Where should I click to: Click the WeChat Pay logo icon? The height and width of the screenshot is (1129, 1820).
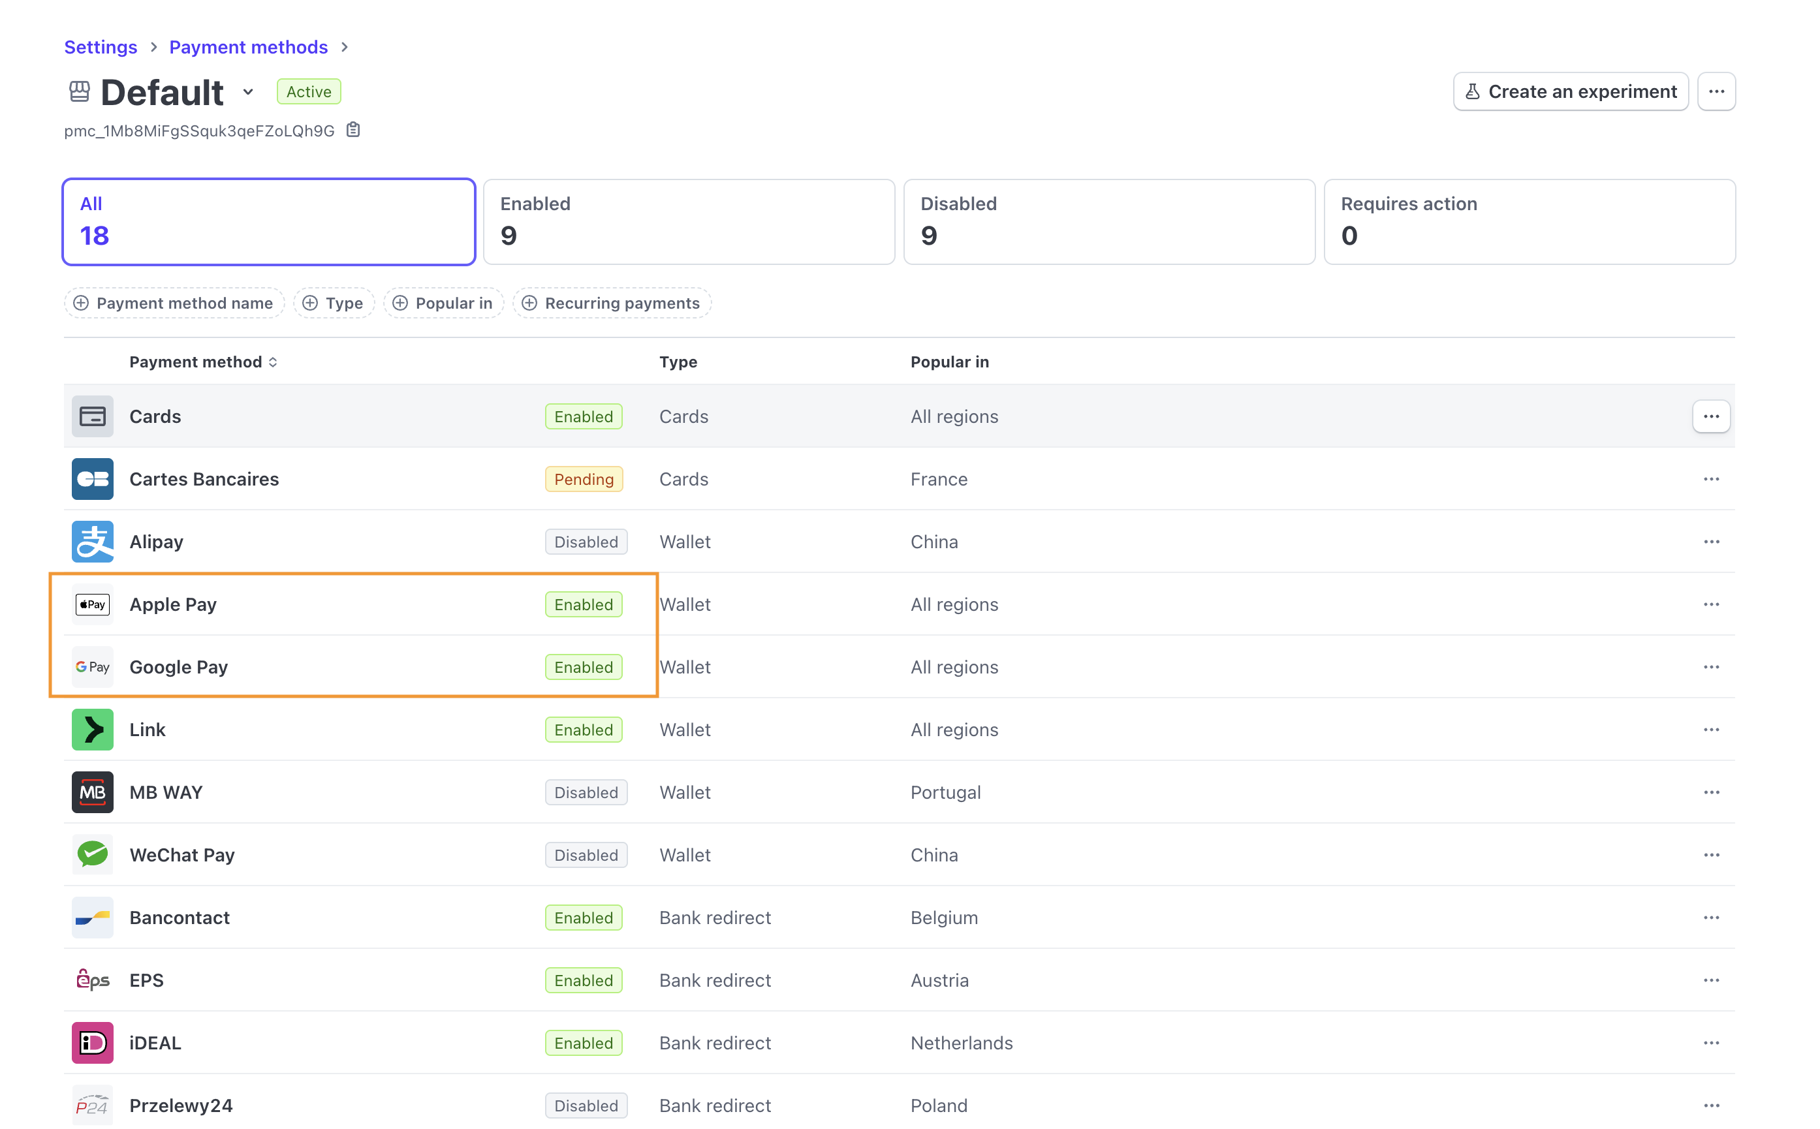click(93, 854)
